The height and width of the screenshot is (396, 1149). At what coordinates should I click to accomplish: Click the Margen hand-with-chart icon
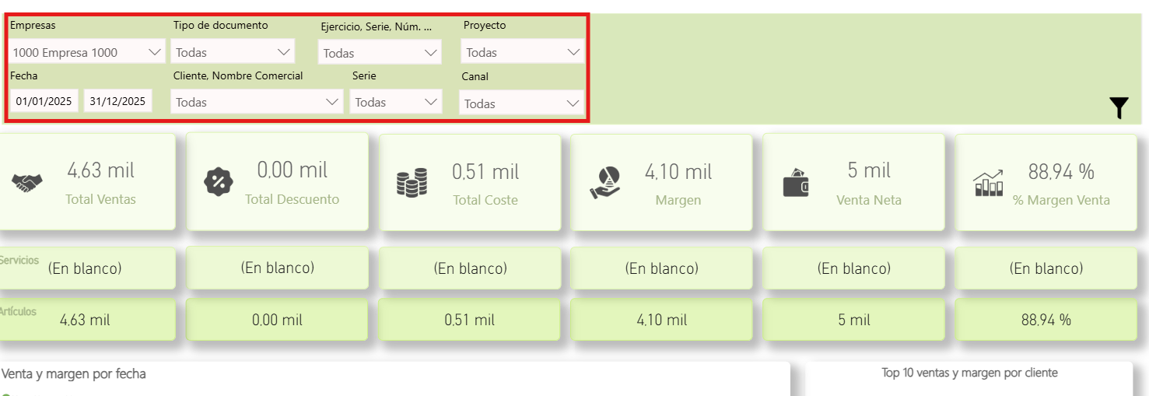[604, 183]
